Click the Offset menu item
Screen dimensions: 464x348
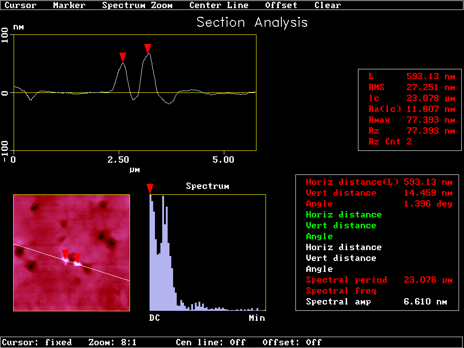(x=281, y=5)
